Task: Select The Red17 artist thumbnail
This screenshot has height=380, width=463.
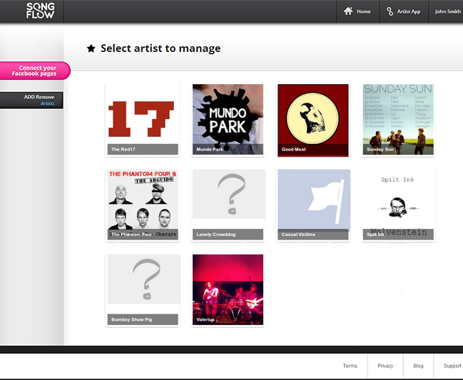Action: pyautogui.click(x=143, y=120)
